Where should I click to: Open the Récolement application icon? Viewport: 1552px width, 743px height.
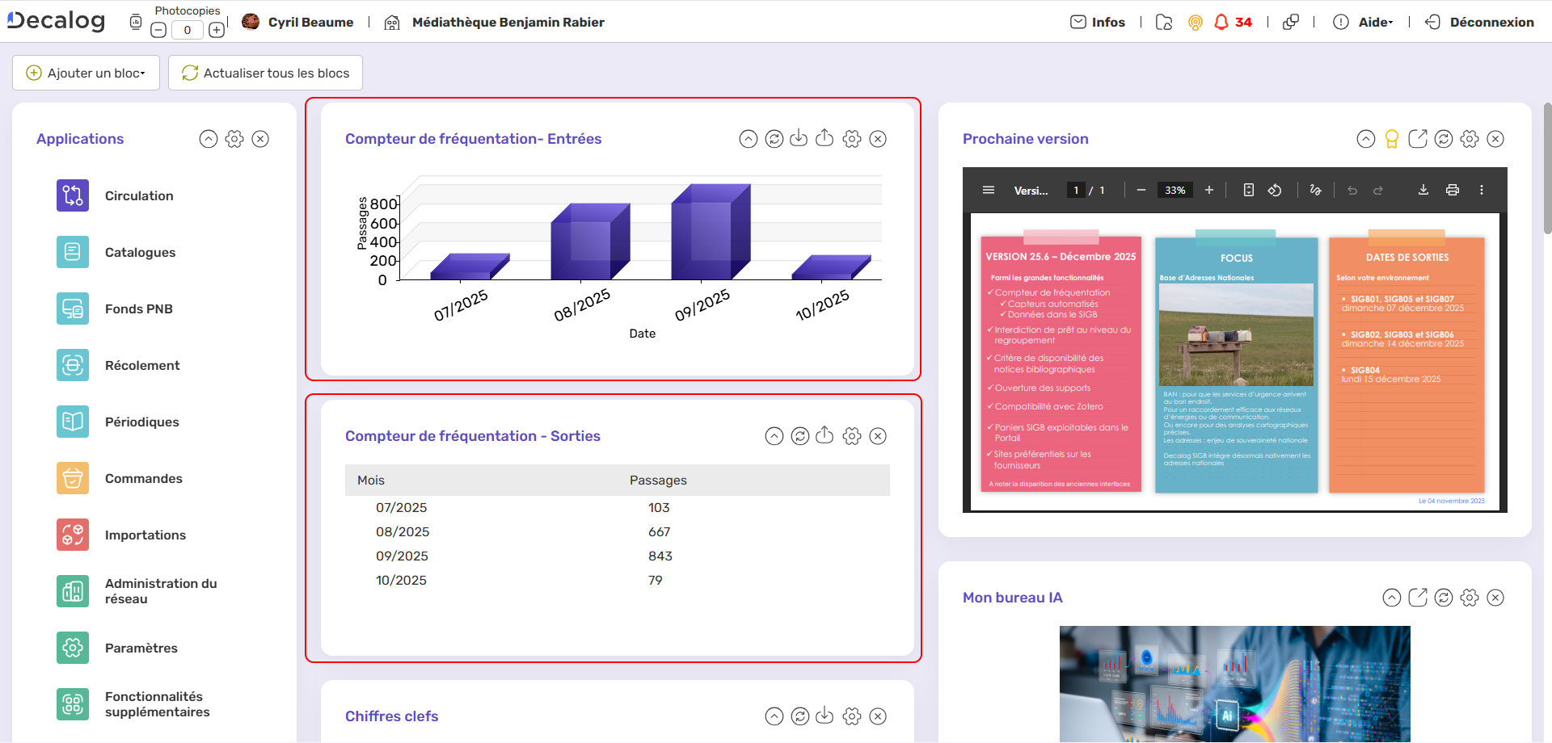point(73,365)
